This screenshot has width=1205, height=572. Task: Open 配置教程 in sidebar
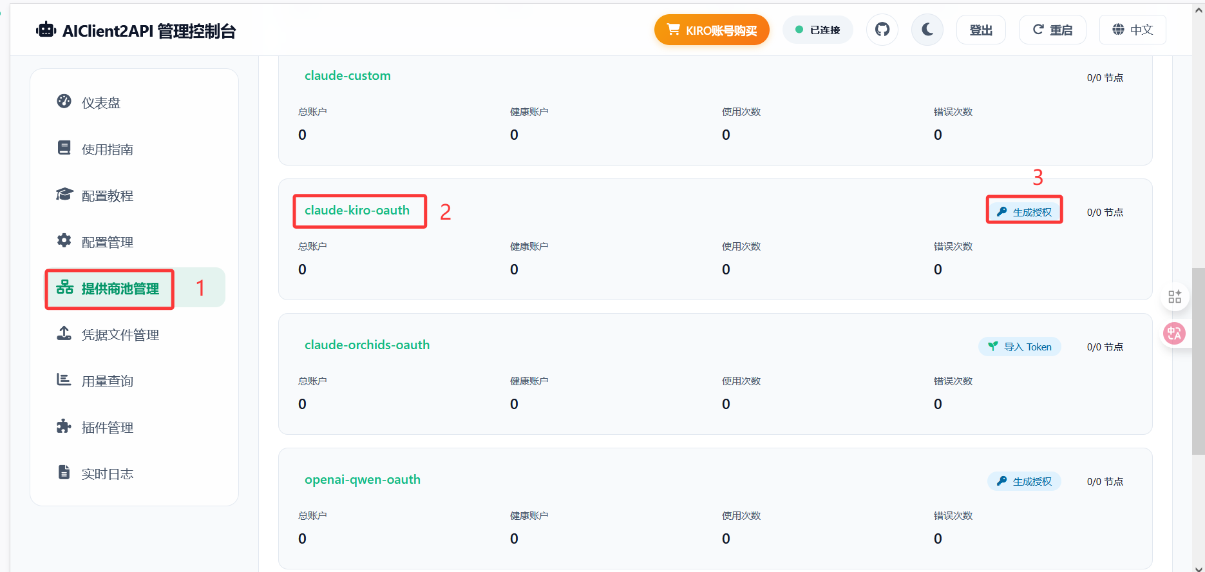point(135,195)
